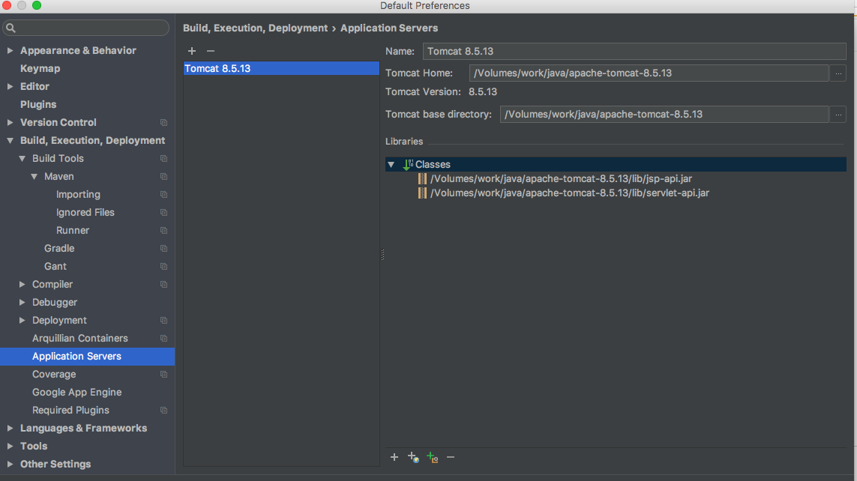
Task: Click project-level icon next to Importing
Action: click(163, 195)
